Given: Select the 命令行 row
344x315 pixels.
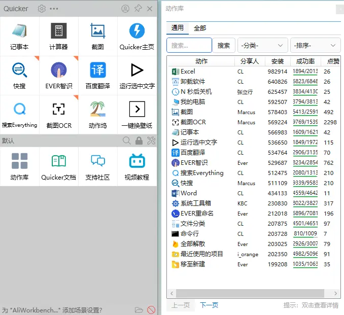Looking at the screenshot, I should 254,234.
